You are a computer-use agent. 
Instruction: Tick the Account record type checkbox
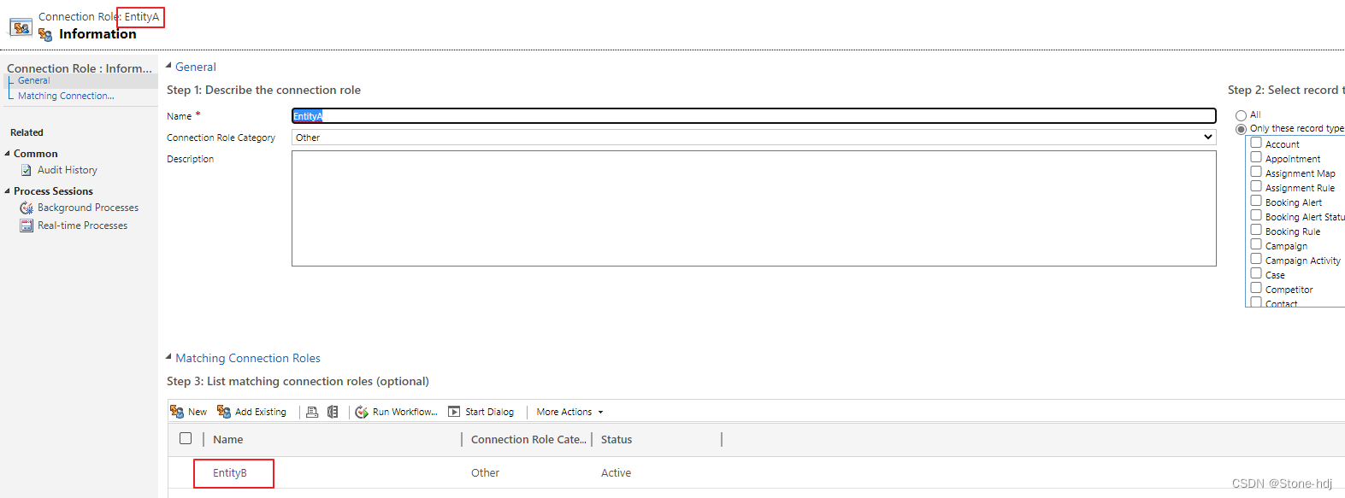pyautogui.click(x=1256, y=143)
